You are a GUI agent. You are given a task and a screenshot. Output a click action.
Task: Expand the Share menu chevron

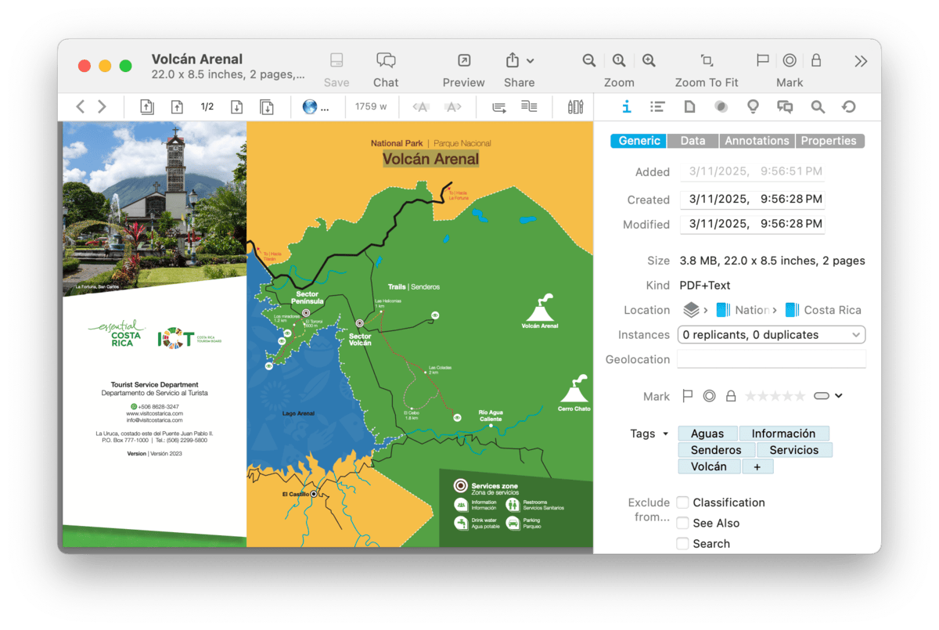[x=531, y=61]
